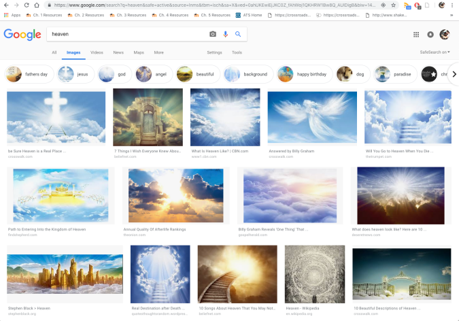Open the angel-shaped cloud image

click(x=312, y=117)
